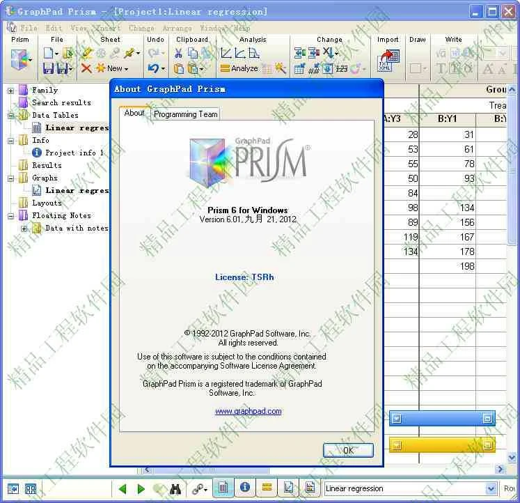
Task: Select Linear regression under Graphs
Action: (77, 190)
